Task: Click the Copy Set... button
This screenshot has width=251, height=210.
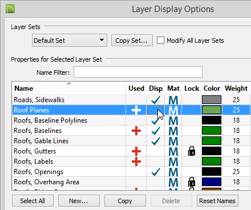Action: point(132,41)
